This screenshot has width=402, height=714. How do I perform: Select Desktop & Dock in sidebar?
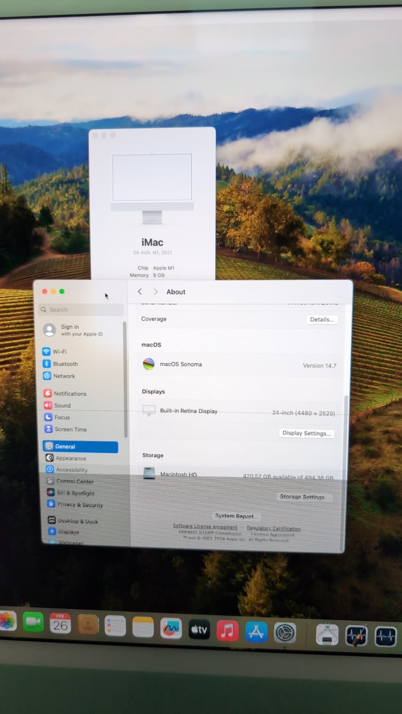click(x=73, y=520)
